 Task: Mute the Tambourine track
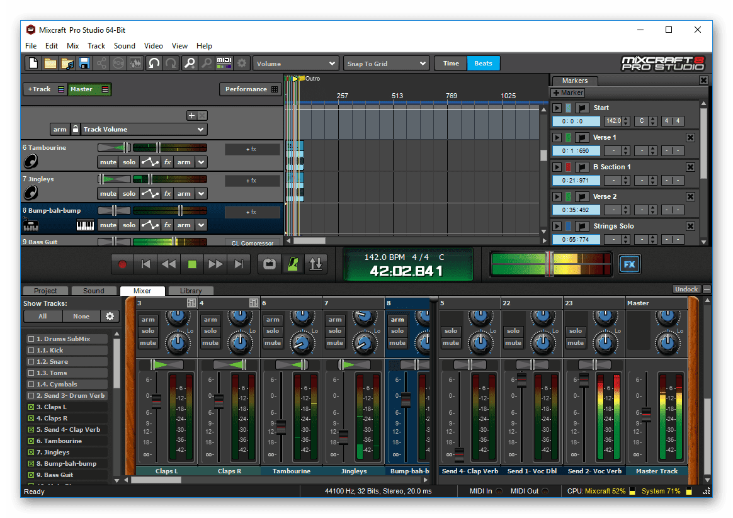(108, 162)
